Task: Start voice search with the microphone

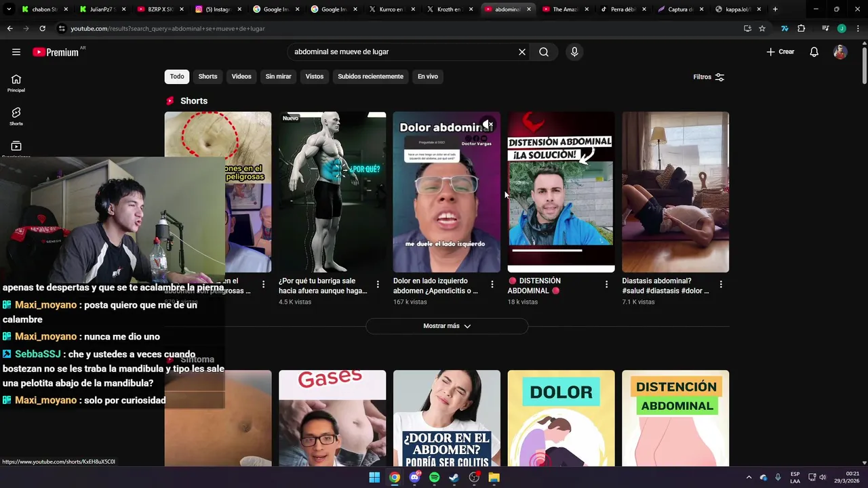Action: pos(574,52)
